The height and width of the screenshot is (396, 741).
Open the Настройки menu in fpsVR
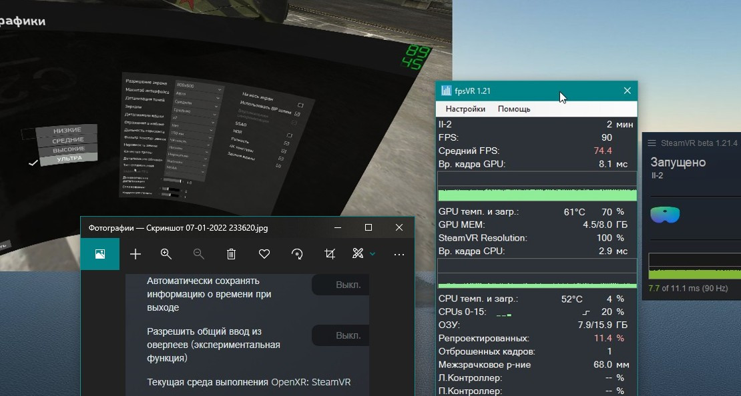point(465,109)
